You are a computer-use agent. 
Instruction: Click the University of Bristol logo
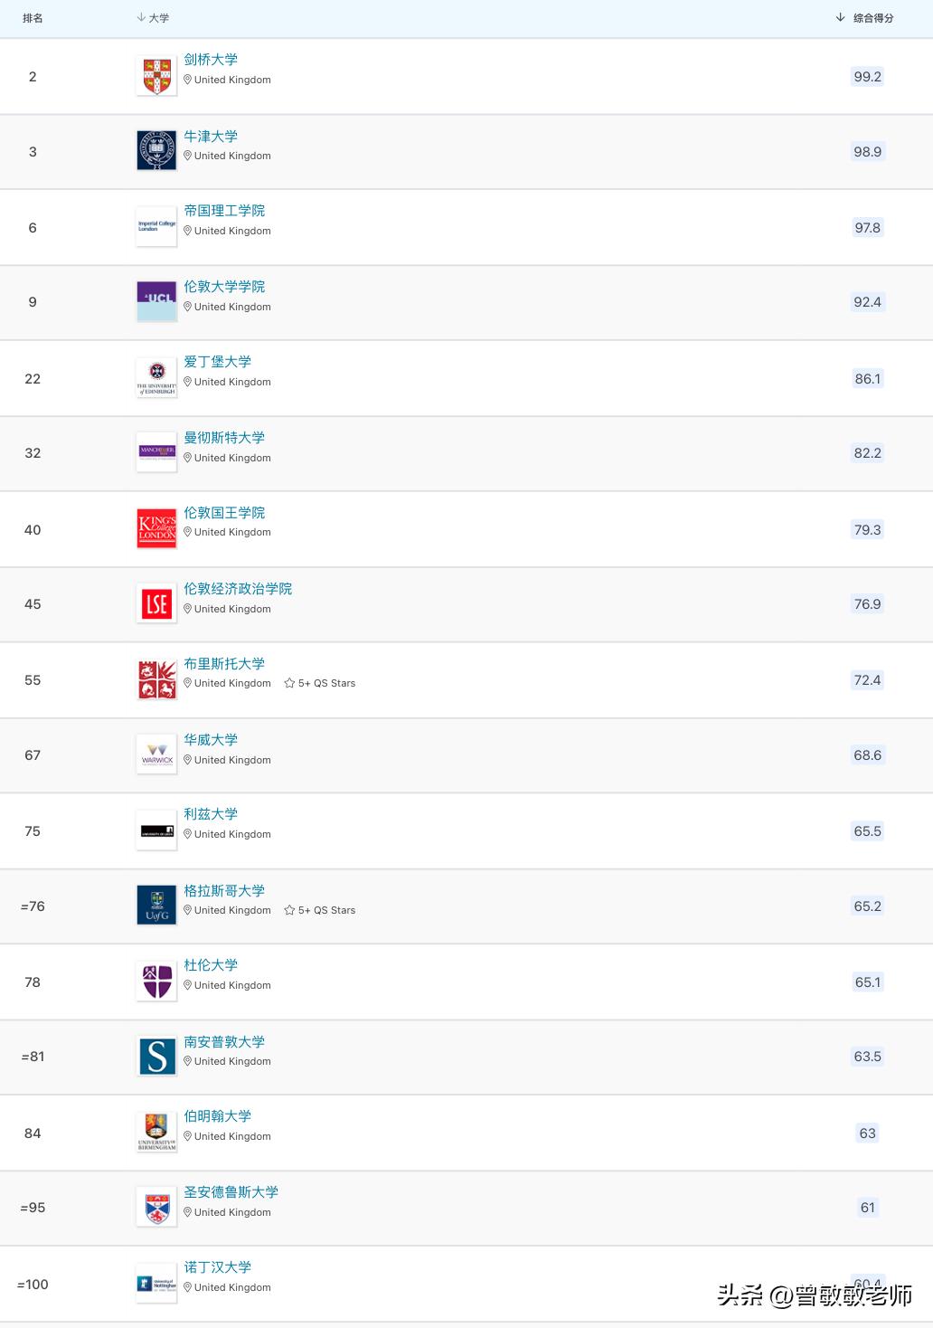156,679
